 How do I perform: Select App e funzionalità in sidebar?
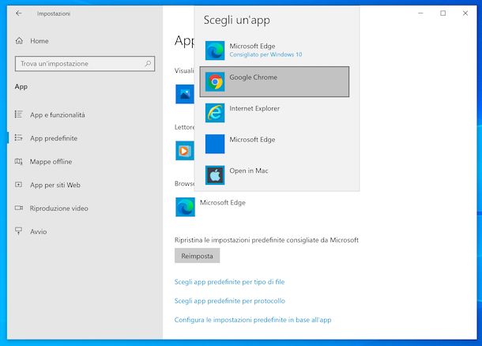click(57, 115)
